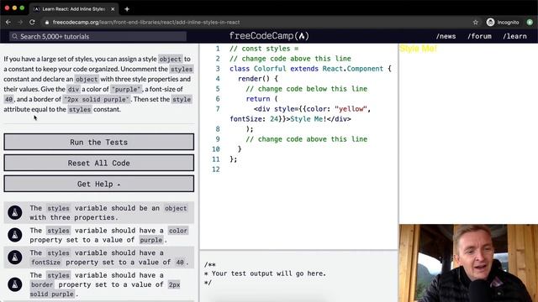Click code line 1 '// const styles ='

tap(263, 49)
